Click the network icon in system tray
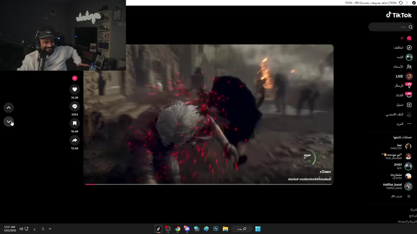This screenshot has height=234, width=417. pos(27,229)
